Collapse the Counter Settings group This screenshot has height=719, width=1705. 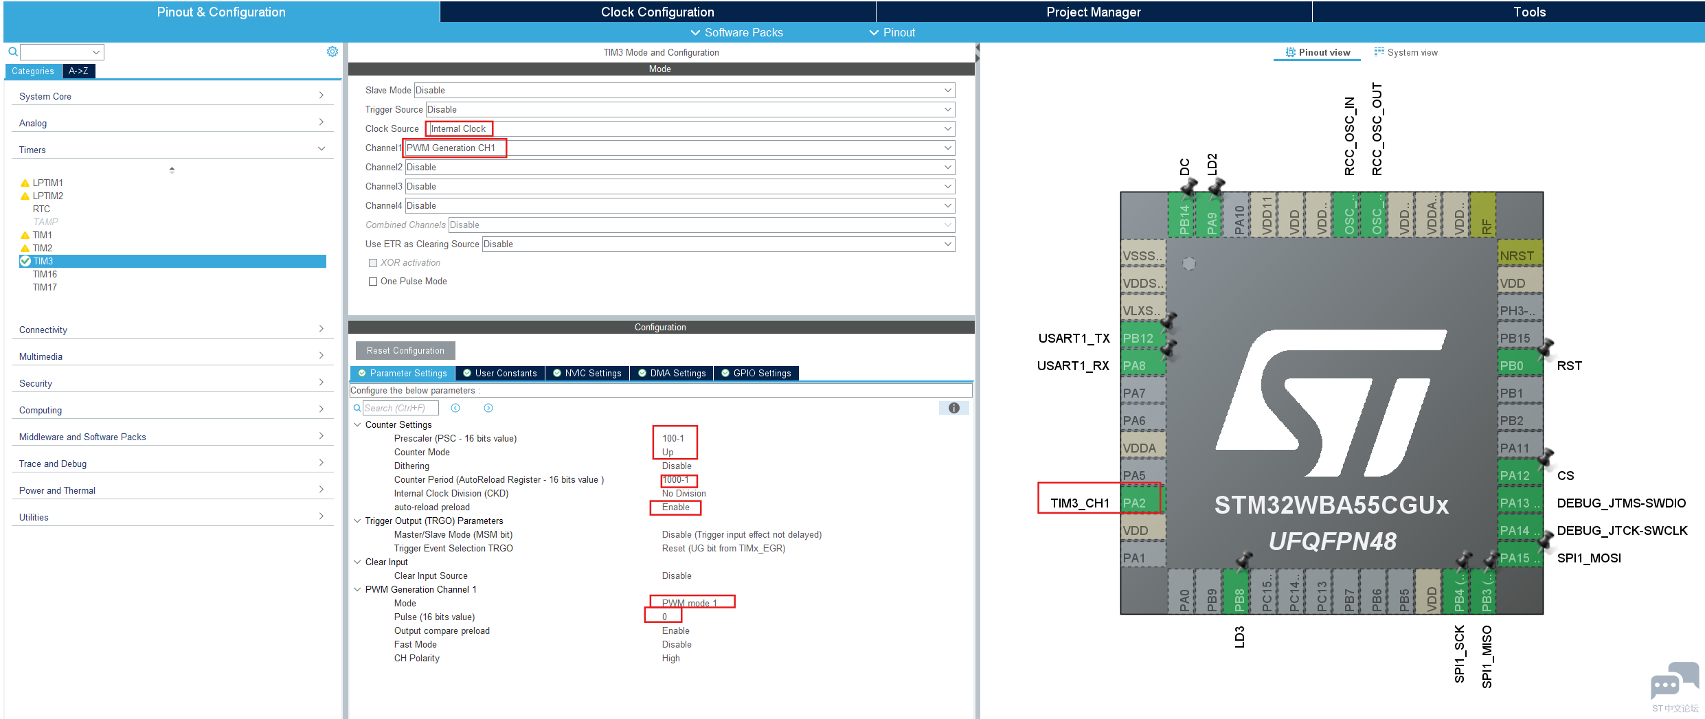click(357, 425)
